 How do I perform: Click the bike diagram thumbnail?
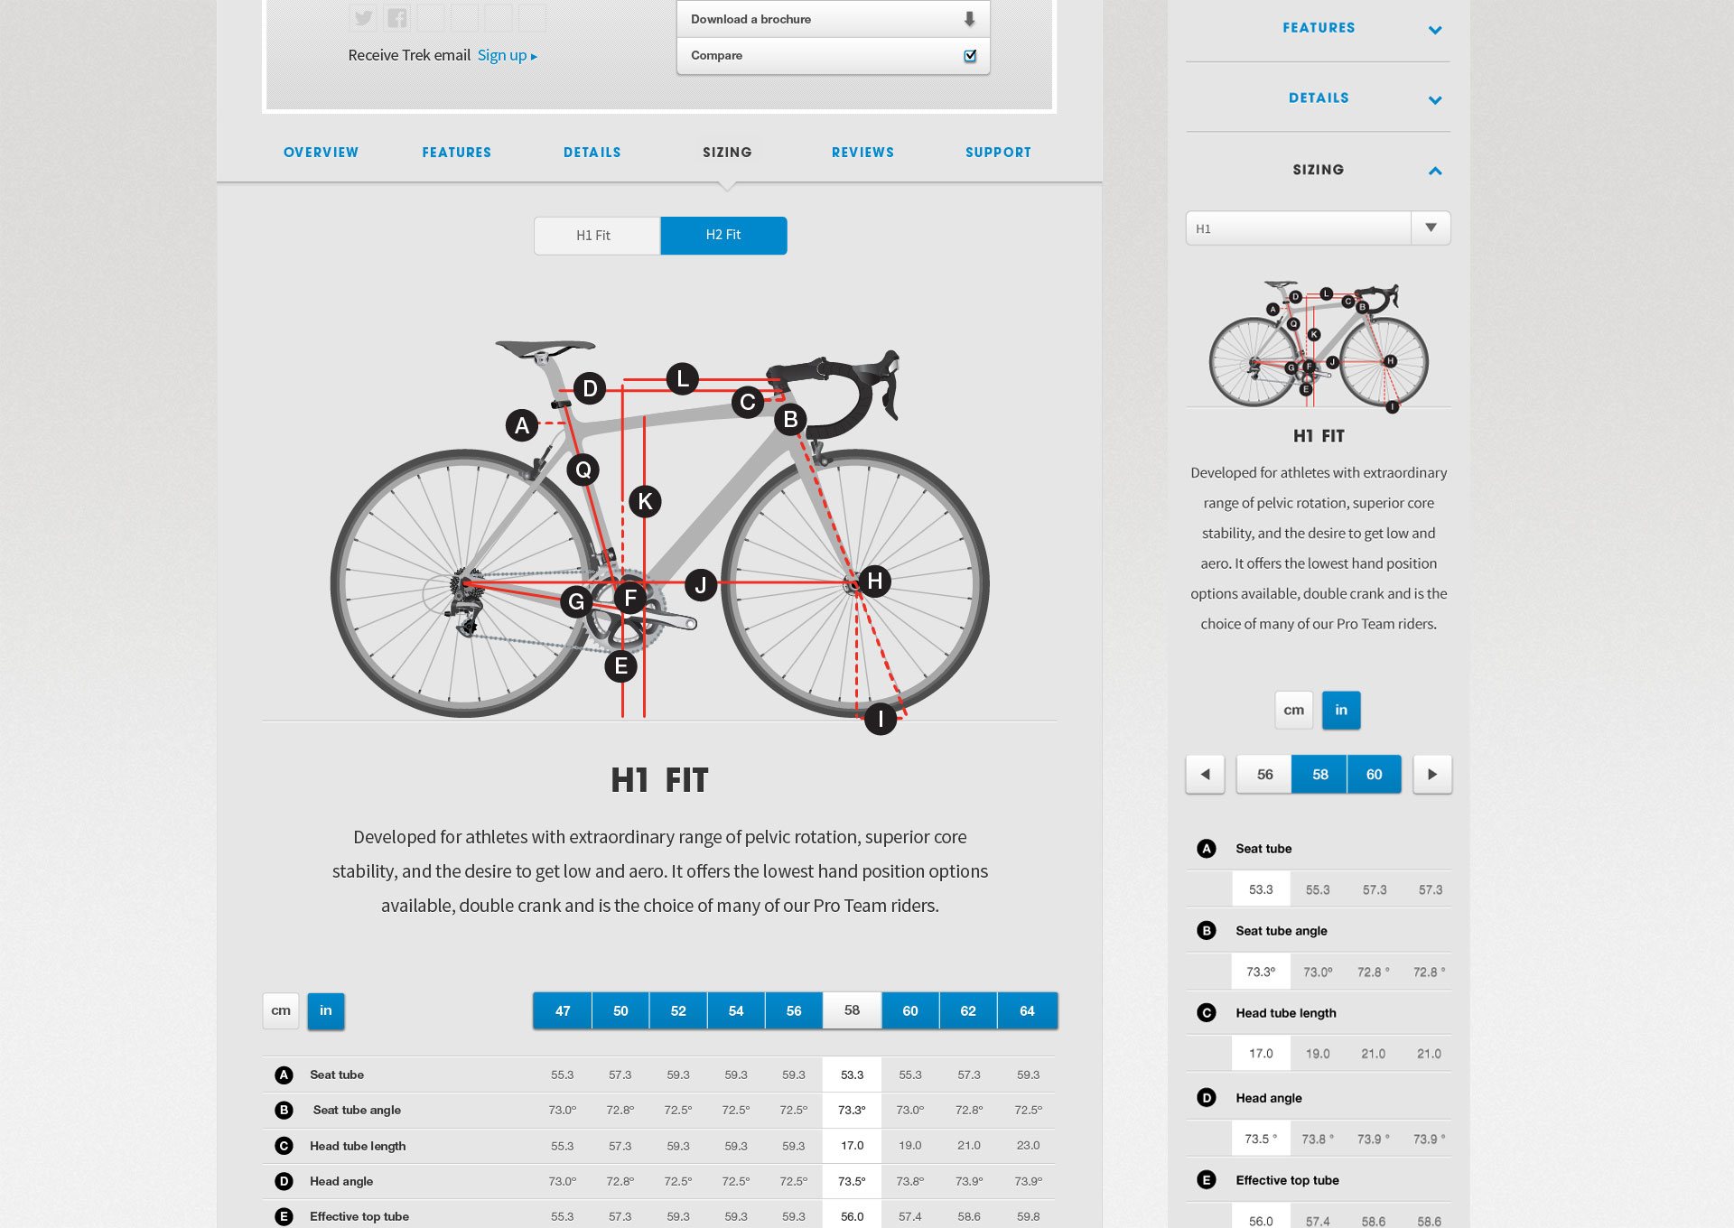[x=1318, y=346]
